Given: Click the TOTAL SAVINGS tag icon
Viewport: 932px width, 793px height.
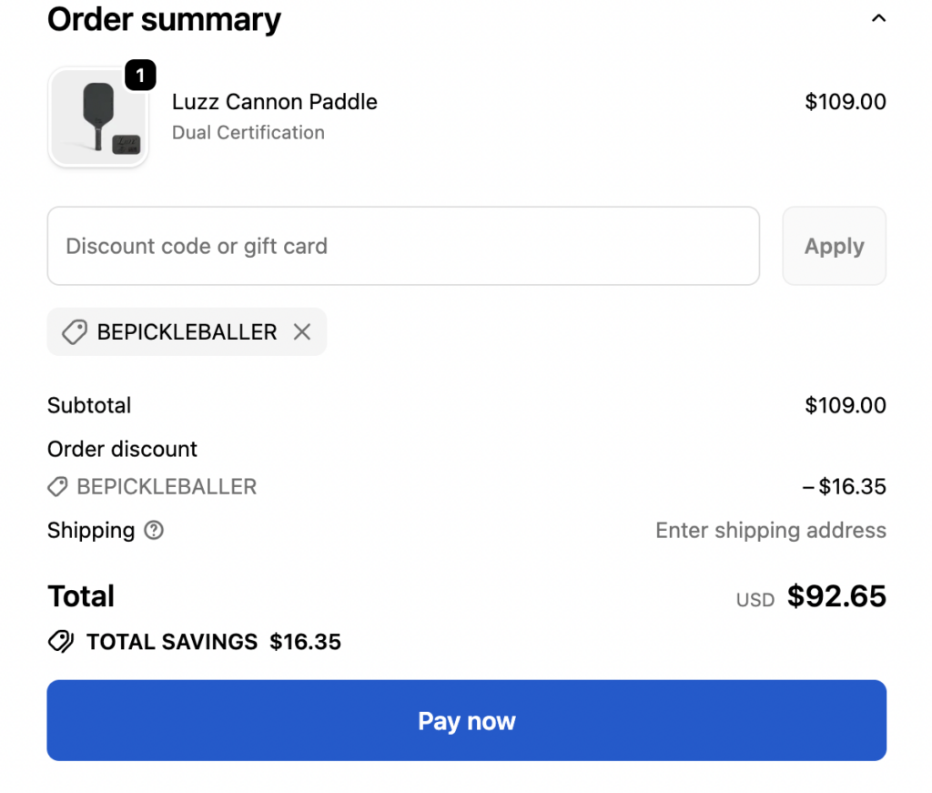Looking at the screenshot, I should [x=61, y=642].
